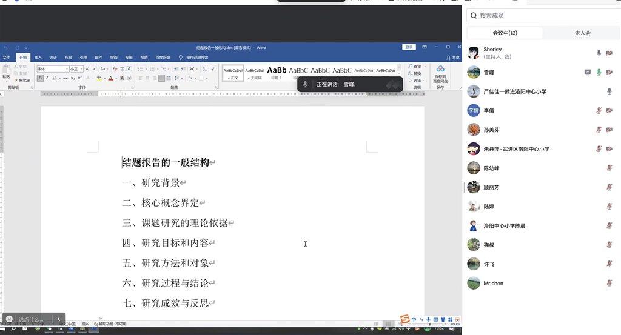Open the 文件 menu tab
Image resolution: width=621 pixels, height=335 pixels.
(x=6, y=58)
